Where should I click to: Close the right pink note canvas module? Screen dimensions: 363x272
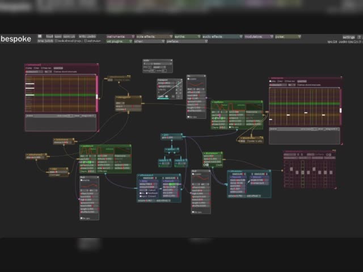click(341, 78)
